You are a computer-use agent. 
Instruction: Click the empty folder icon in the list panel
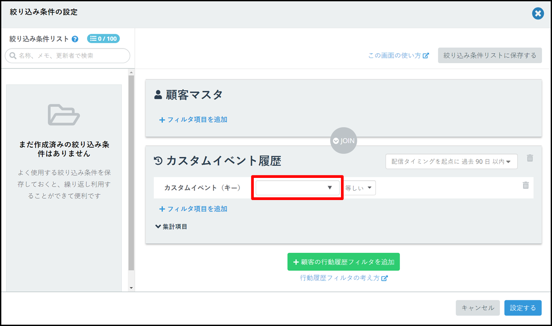pyautogui.click(x=64, y=115)
